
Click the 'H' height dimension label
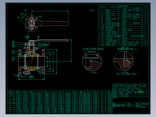pos(71,51)
